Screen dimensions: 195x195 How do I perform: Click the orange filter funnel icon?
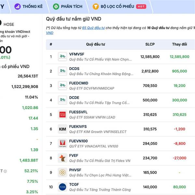point(96,6)
